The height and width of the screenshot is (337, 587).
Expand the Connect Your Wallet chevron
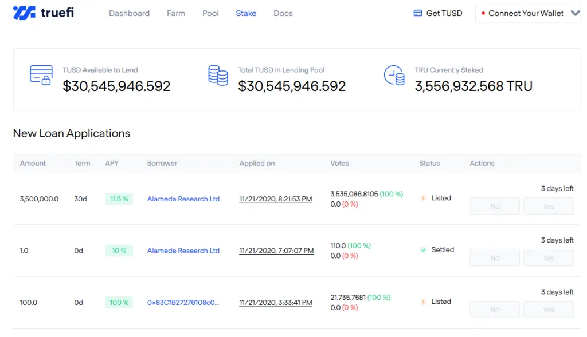(x=575, y=13)
